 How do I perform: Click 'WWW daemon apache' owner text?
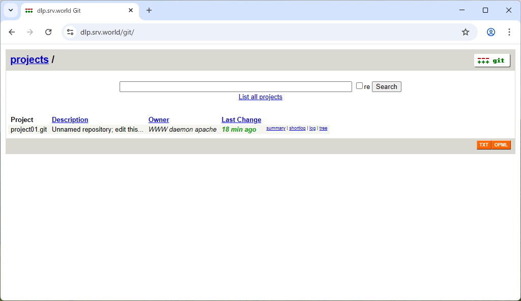point(183,130)
